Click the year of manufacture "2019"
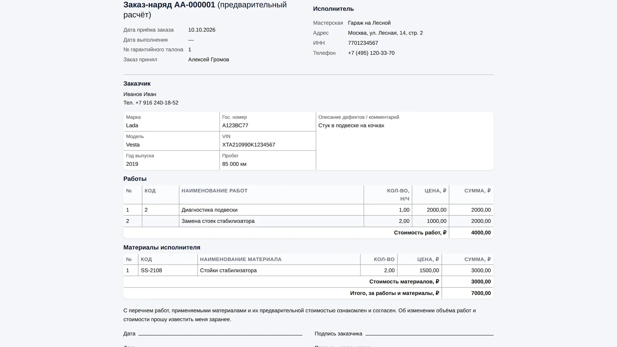This screenshot has width=617, height=347. [x=132, y=164]
